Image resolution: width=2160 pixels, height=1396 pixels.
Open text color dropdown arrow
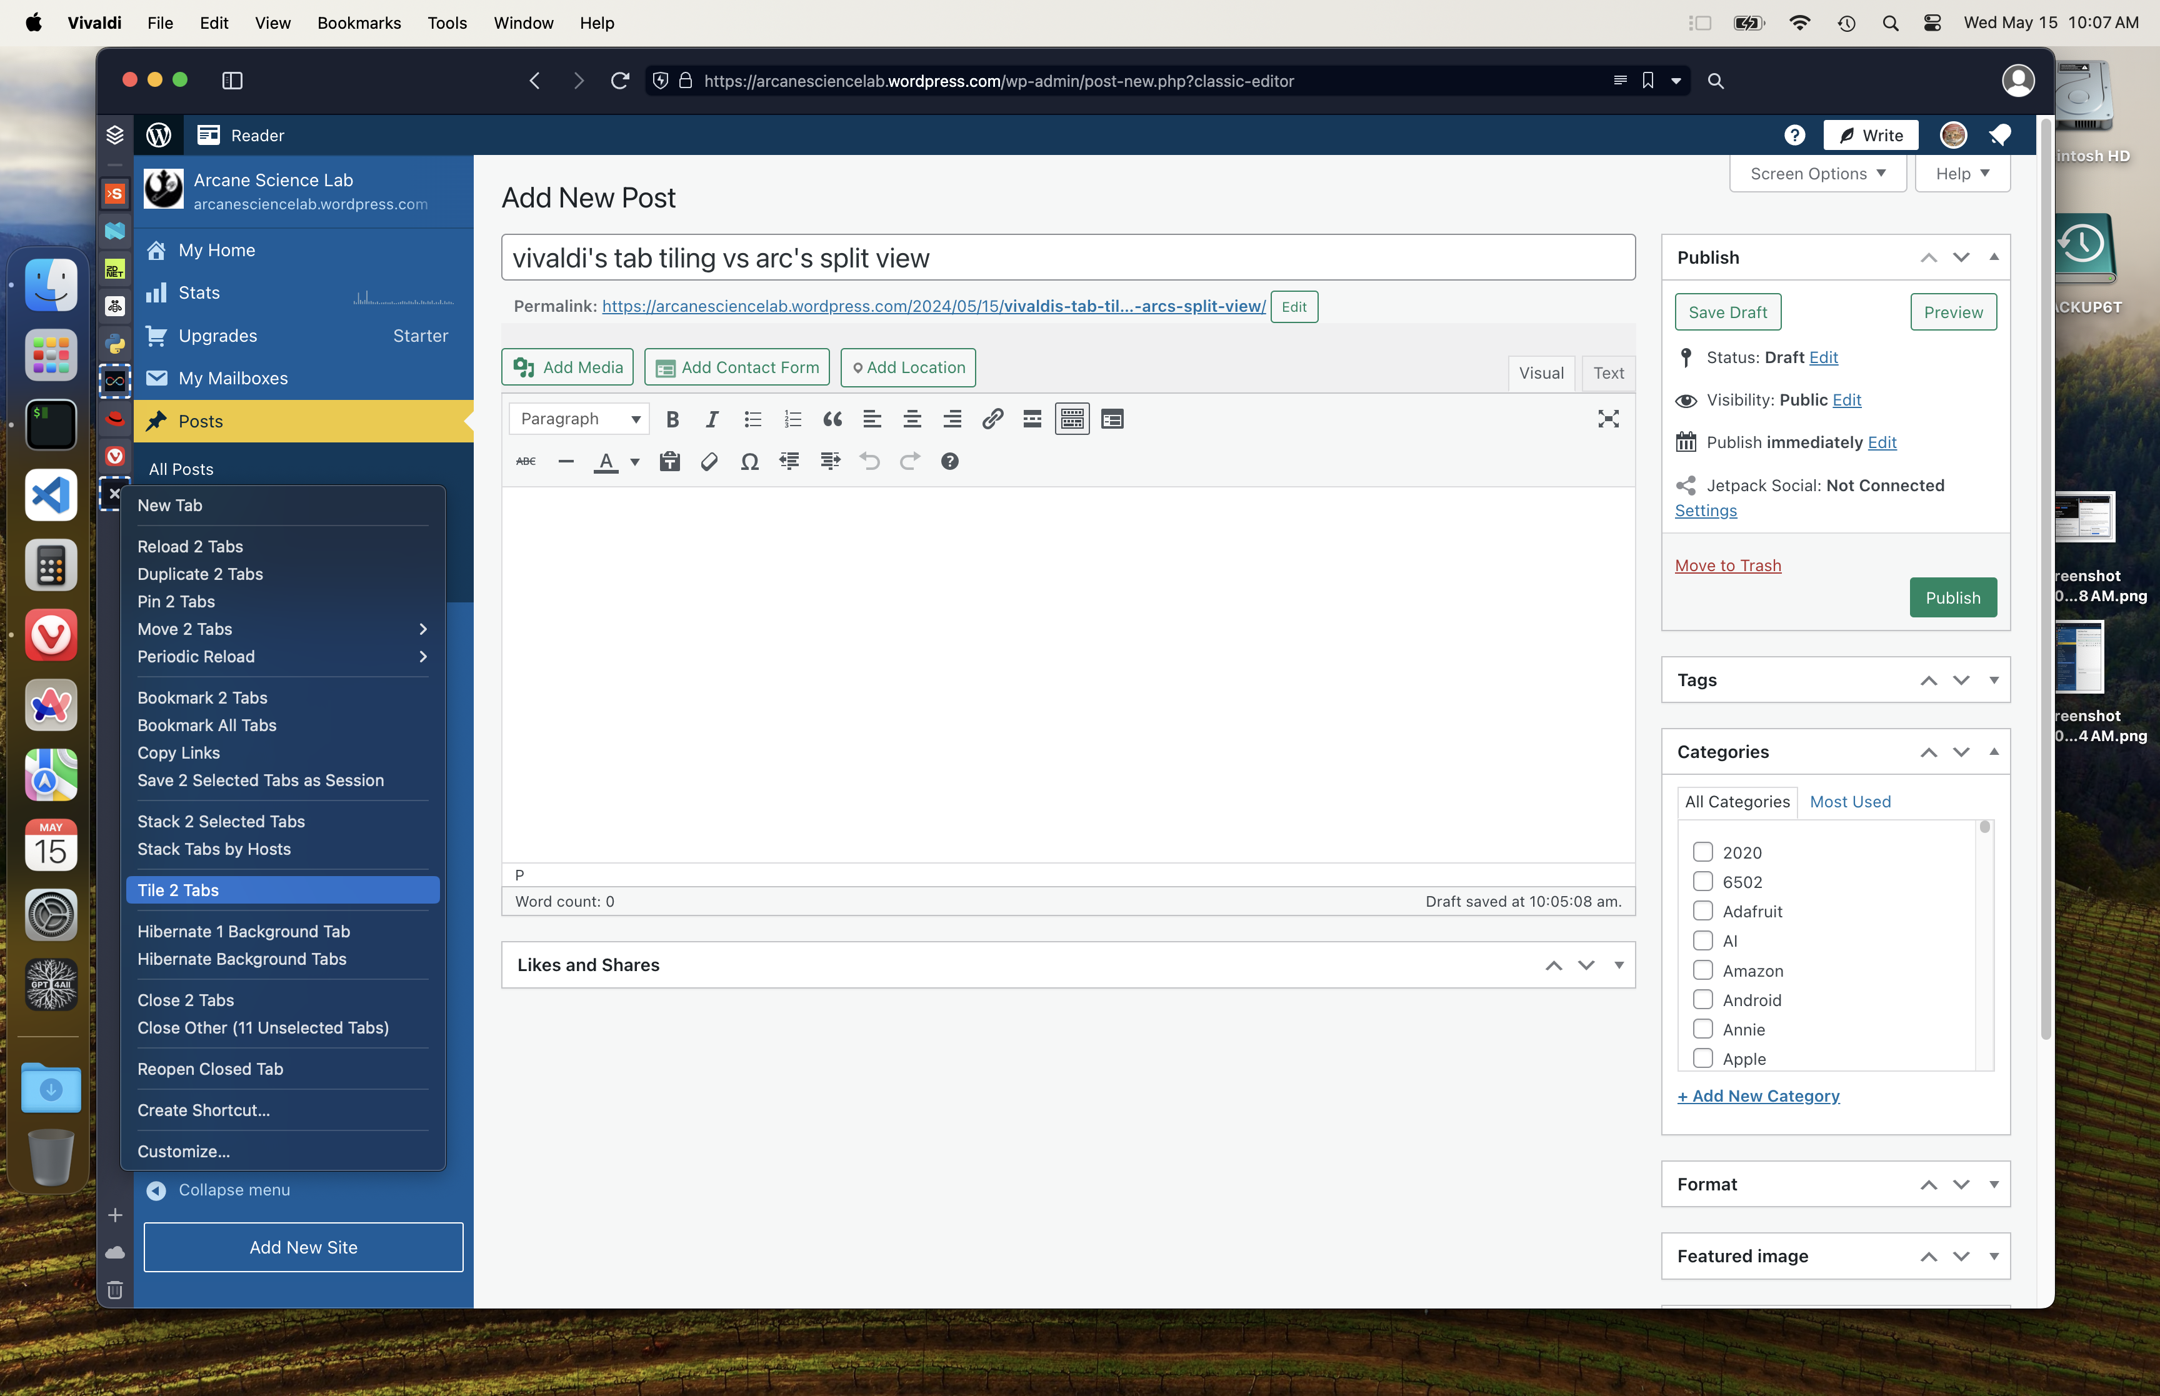point(636,462)
